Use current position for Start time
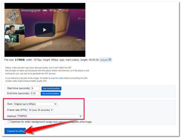 (x=52, y=88)
